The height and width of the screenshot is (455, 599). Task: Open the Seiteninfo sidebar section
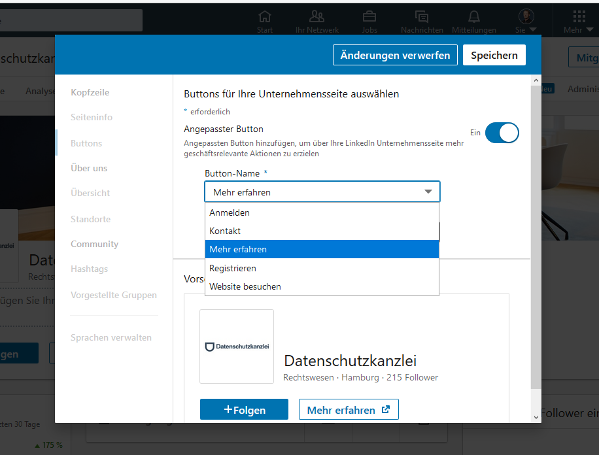pyautogui.click(x=92, y=117)
